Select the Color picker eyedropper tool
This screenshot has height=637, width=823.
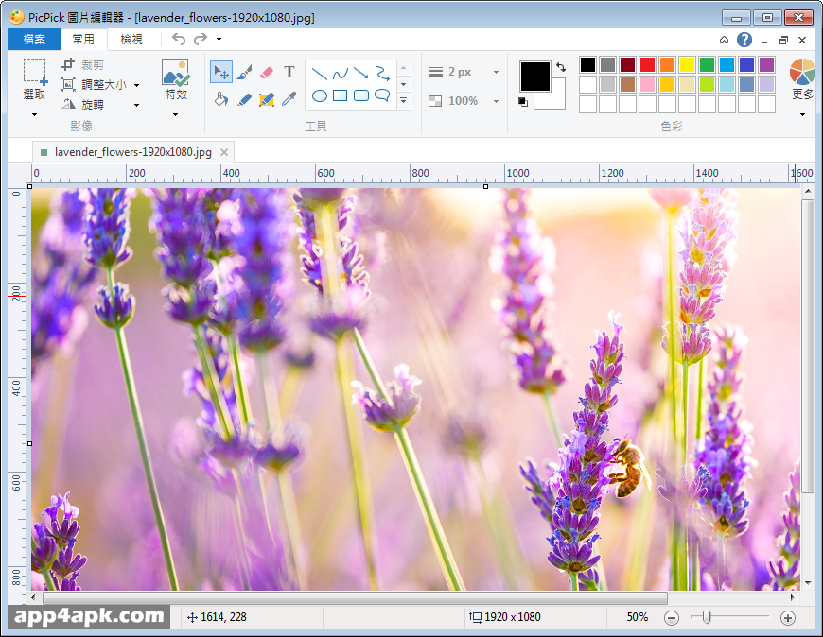289,99
